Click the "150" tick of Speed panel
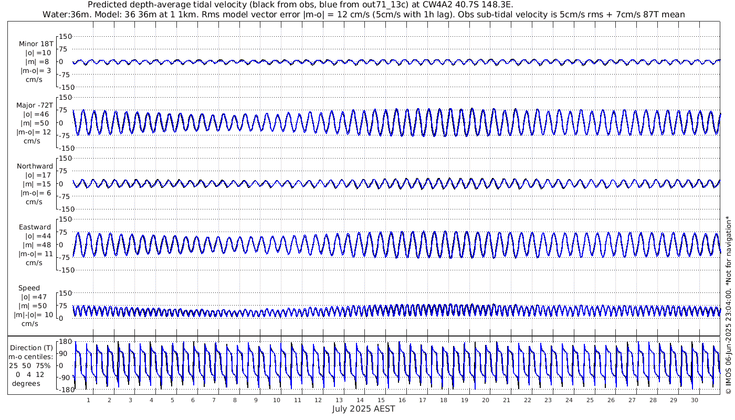 pyautogui.click(x=65, y=293)
